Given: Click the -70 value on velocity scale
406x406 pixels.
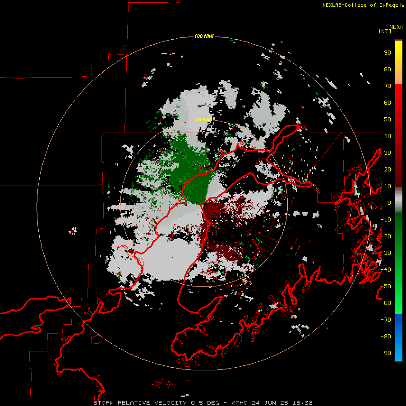Looking at the screenshot, I should tap(386, 320).
